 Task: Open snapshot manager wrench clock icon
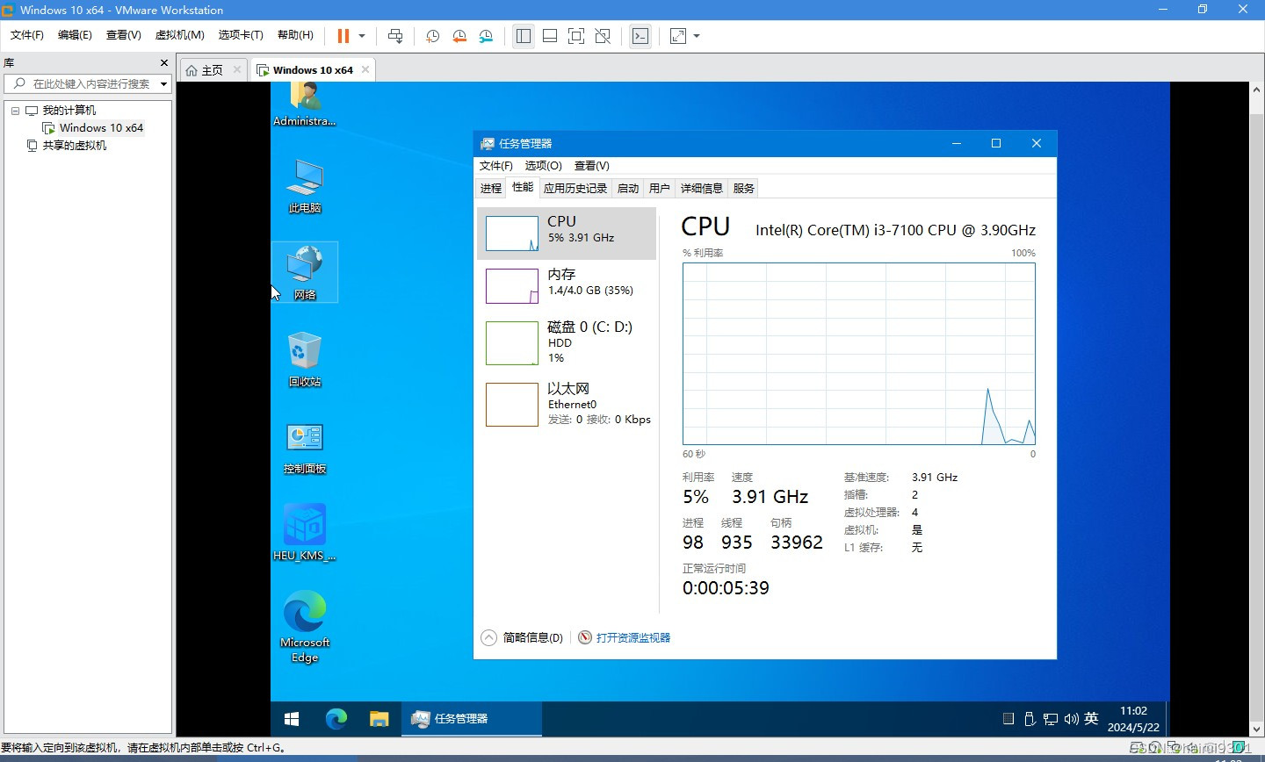pyautogui.click(x=486, y=36)
